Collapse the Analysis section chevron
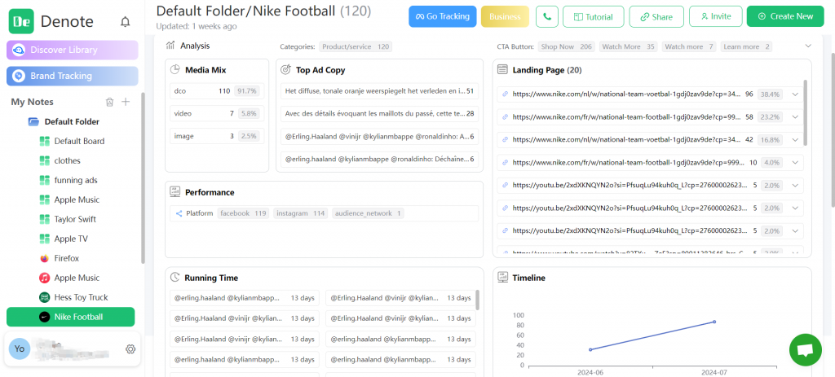The image size is (835, 377). click(x=808, y=46)
